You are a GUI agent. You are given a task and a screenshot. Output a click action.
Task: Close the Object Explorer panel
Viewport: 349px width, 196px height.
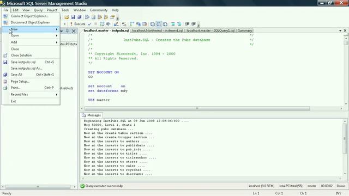74,31
